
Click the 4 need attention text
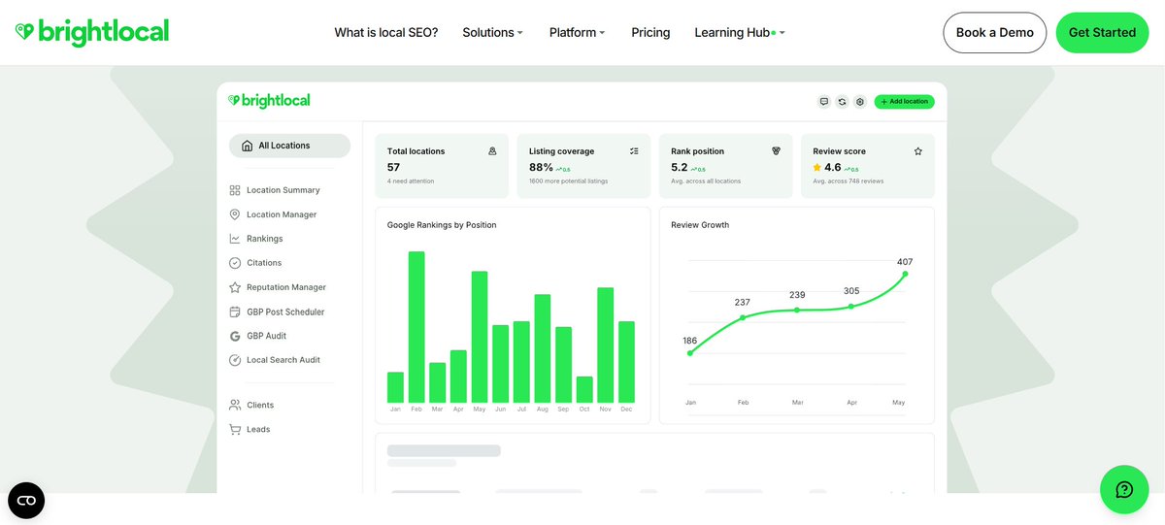pyautogui.click(x=411, y=181)
